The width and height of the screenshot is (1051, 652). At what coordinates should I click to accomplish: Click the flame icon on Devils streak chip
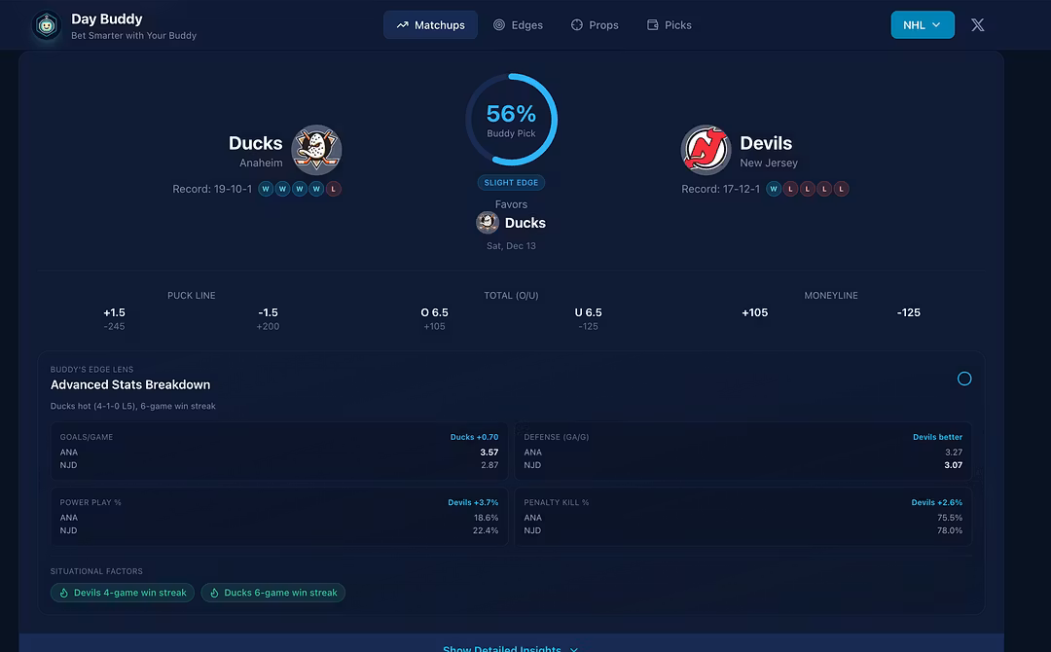pos(63,593)
